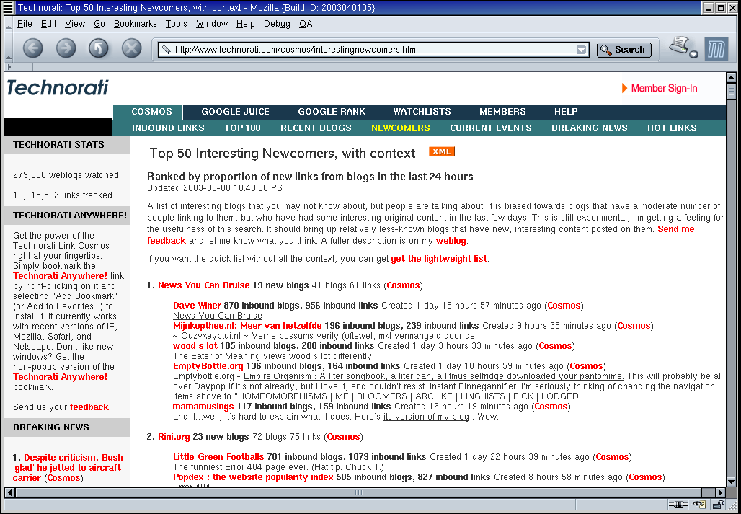Open the BREAKING NEWS sub-tab
This screenshot has height=514, width=741.
pos(590,128)
